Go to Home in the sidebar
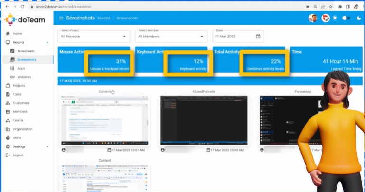Screen dimensions: 365x192 (18, 34)
